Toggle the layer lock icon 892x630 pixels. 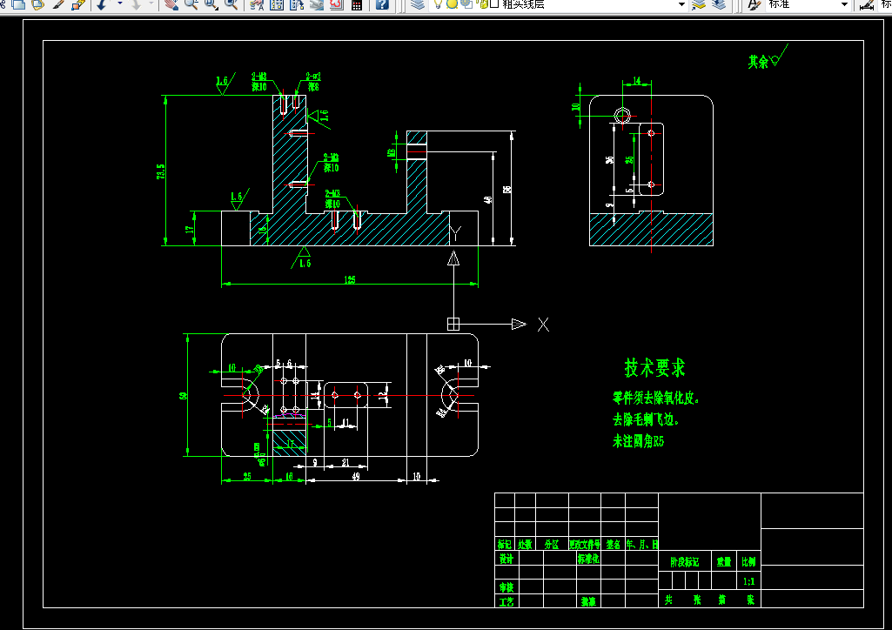click(482, 4)
